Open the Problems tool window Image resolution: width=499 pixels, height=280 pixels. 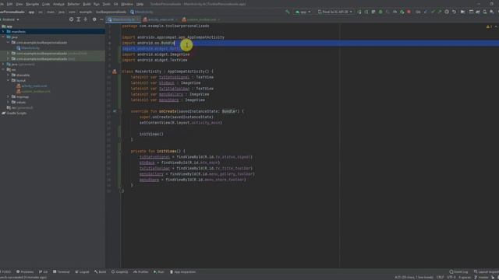click(x=25, y=272)
